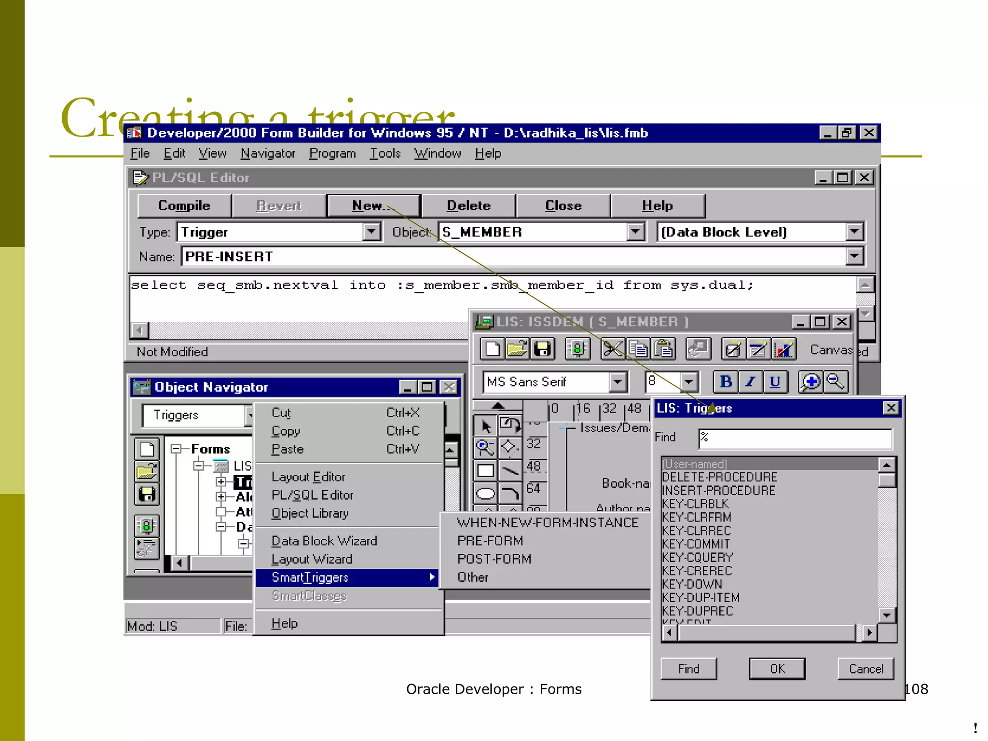
Task: Click the New... button in PL/SQL Editor
Action: 373,206
